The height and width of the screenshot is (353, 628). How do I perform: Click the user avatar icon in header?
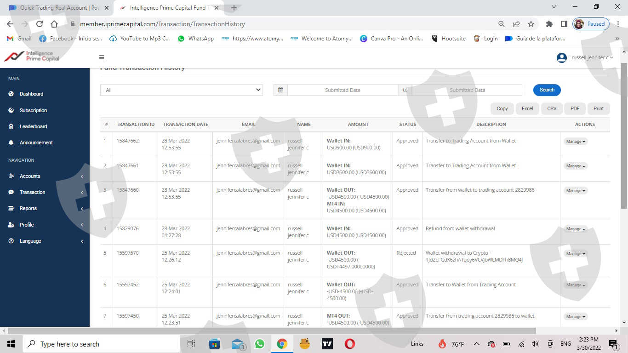561,58
